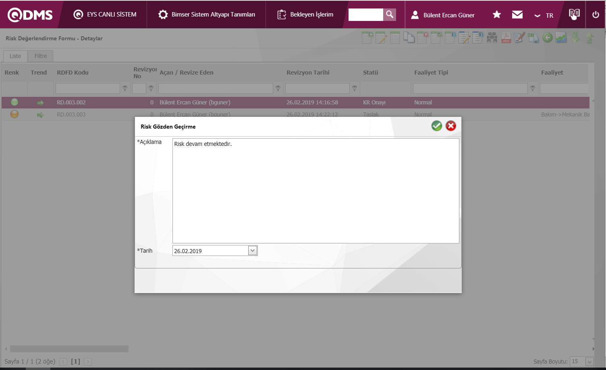Open the help book icon
This screenshot has height=370, width=606.
point(574,14)
